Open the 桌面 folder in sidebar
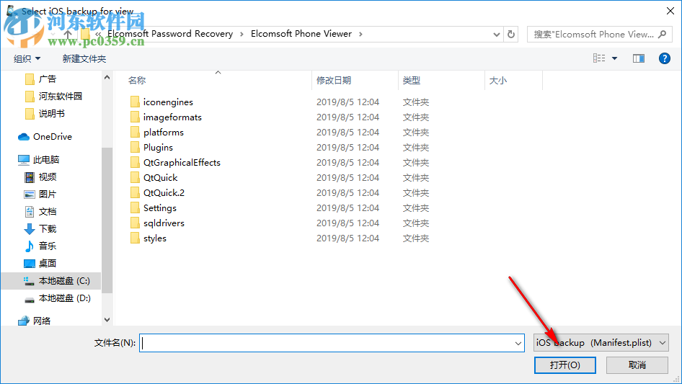 coord(40,264)
